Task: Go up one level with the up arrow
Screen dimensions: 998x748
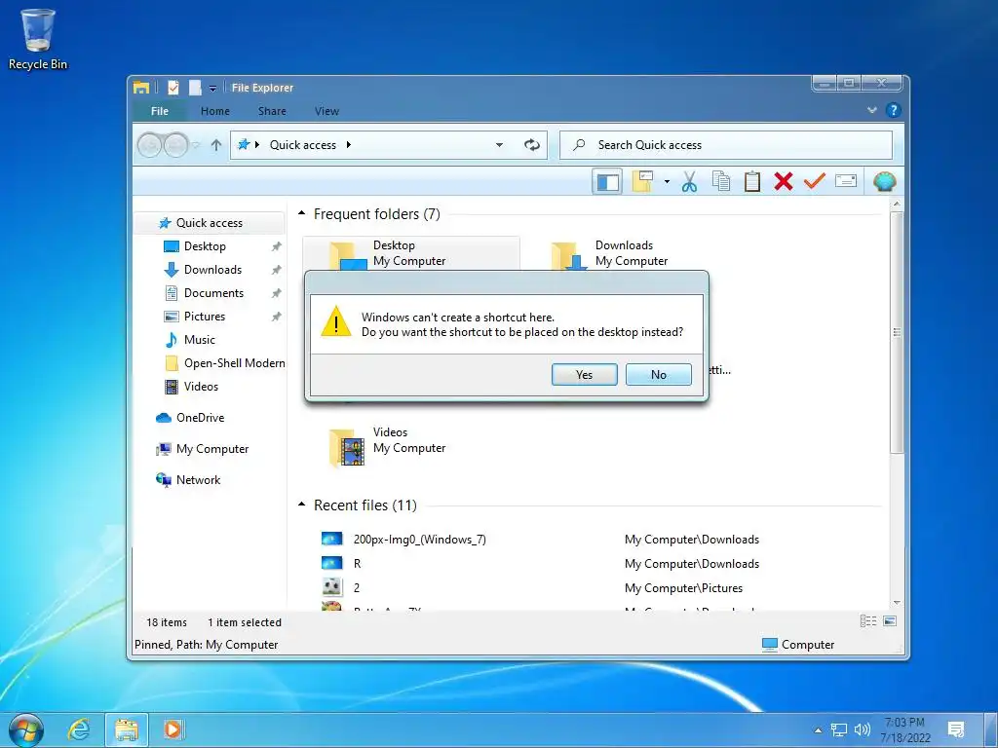Action: tap(216, 145)
